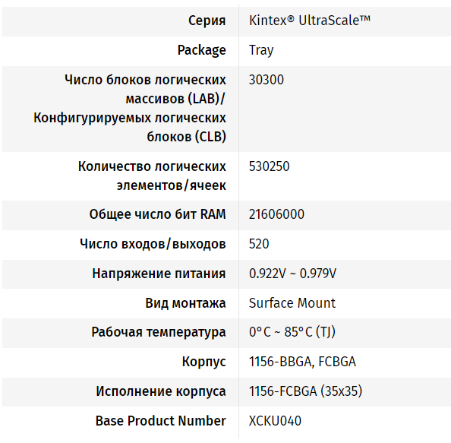Image resolution: width=451 pixels, height=443 pixels.
Task: Select the Число входов/выходов label
Action: (x=153, y=244)
